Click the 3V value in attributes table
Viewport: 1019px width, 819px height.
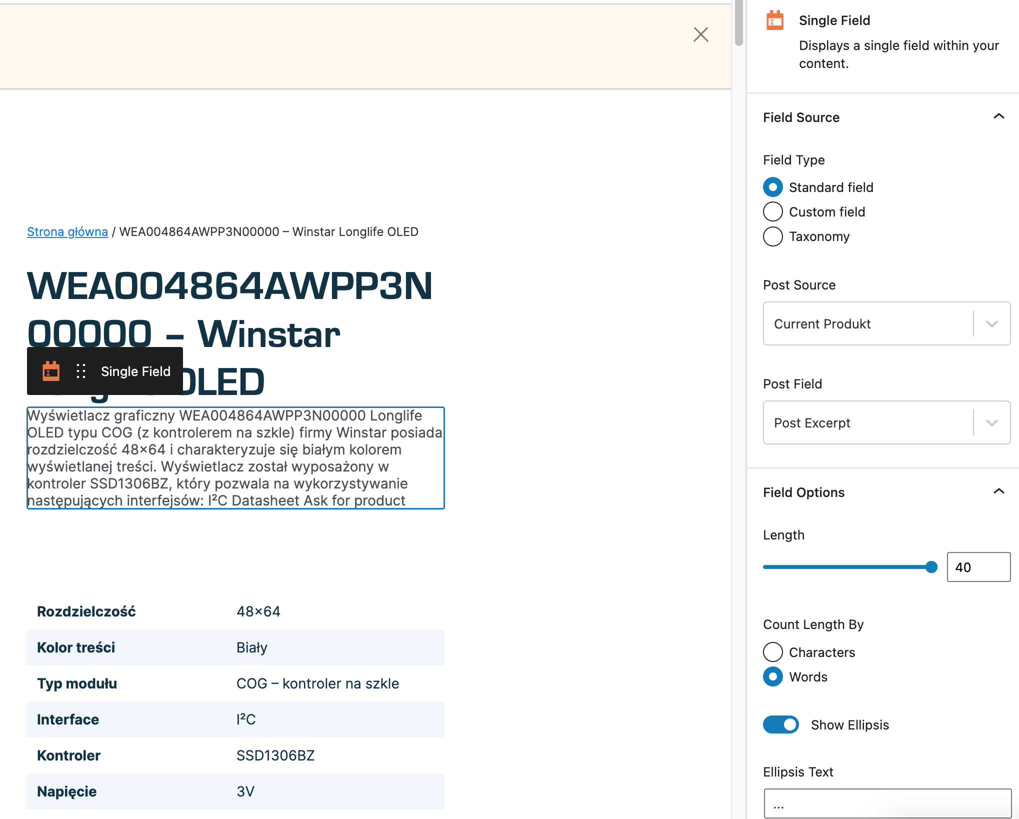pyautogui.click(x=245, y=791)
